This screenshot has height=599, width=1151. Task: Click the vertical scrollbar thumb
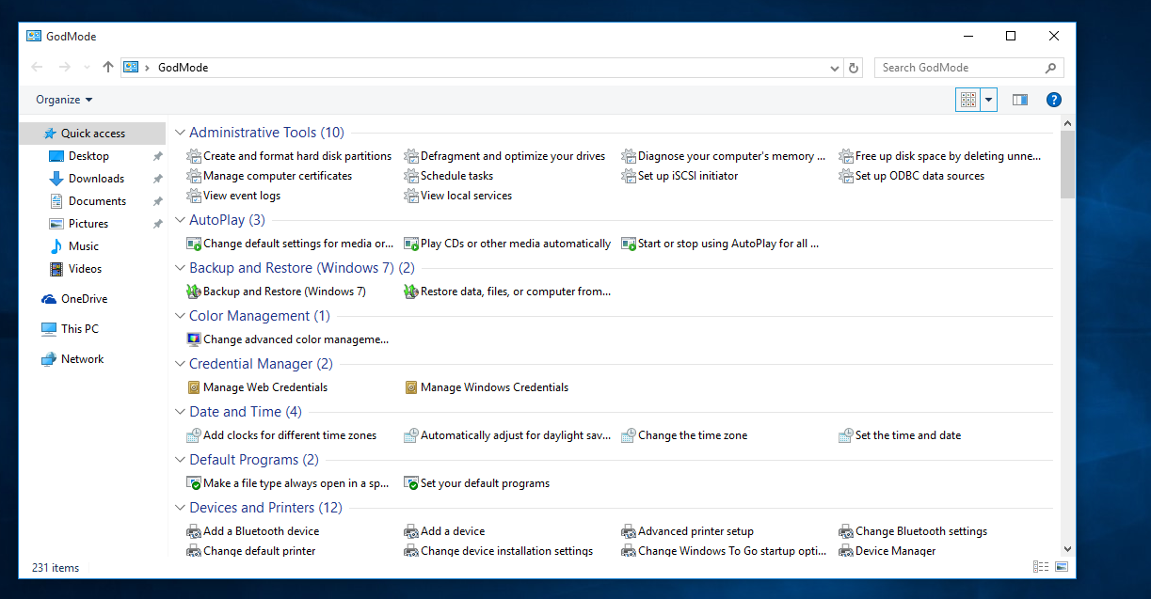point(1067,164)
